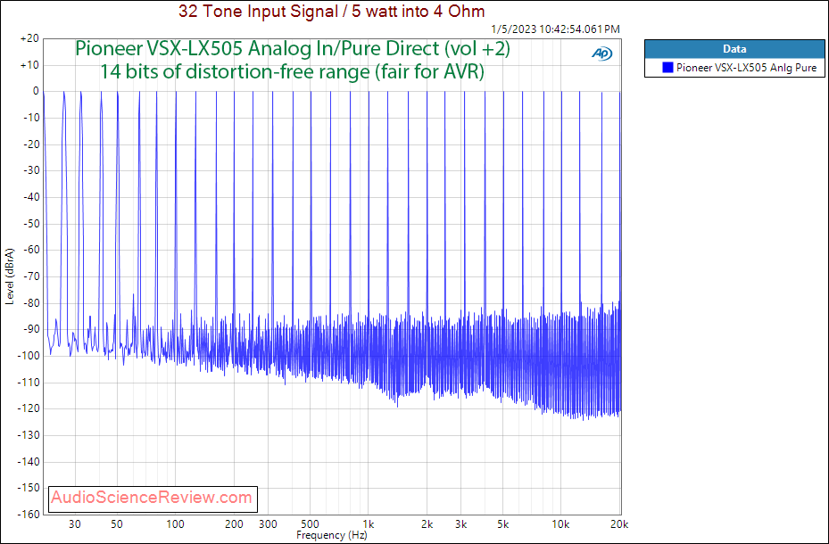Click the '-100' y-axis label
This screenshot has height=544, width=829.
[x=29, y=356]
